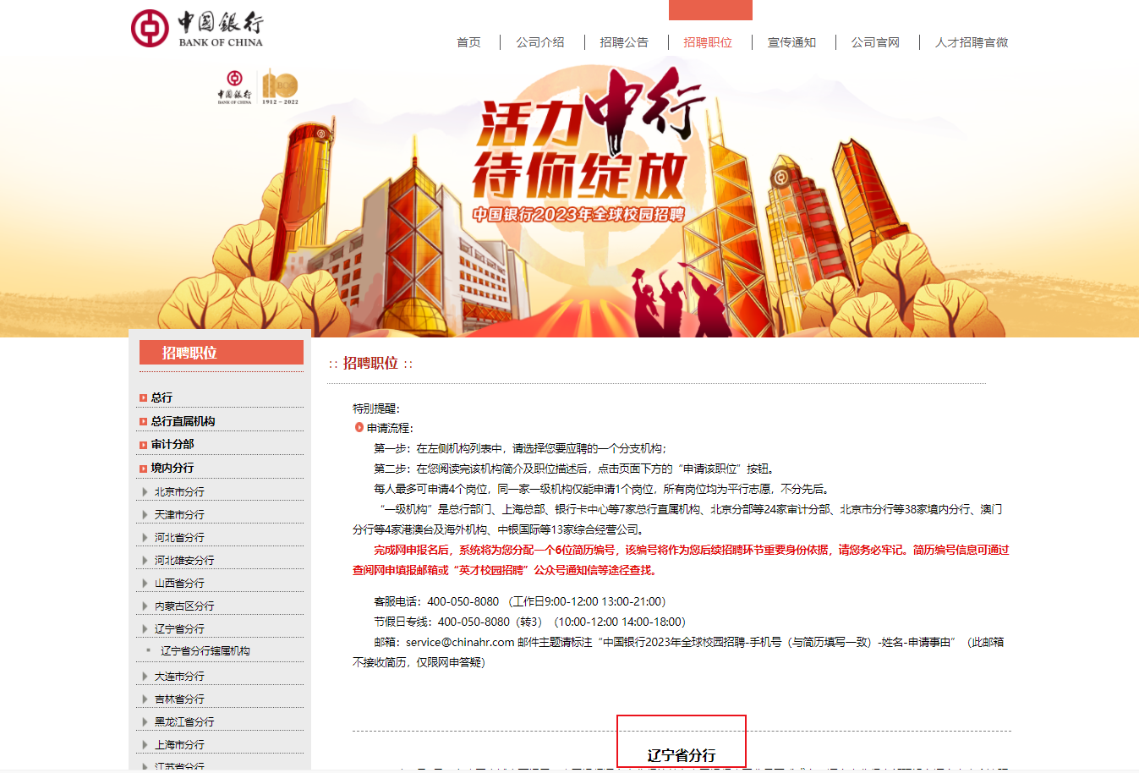Select 北京市分行 in sidebar

(179, 491)
